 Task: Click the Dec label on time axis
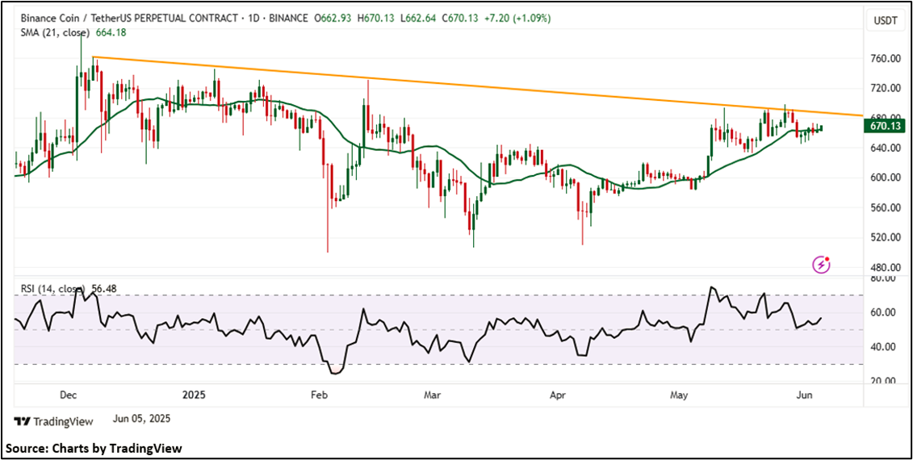click(x=69, y=395)
